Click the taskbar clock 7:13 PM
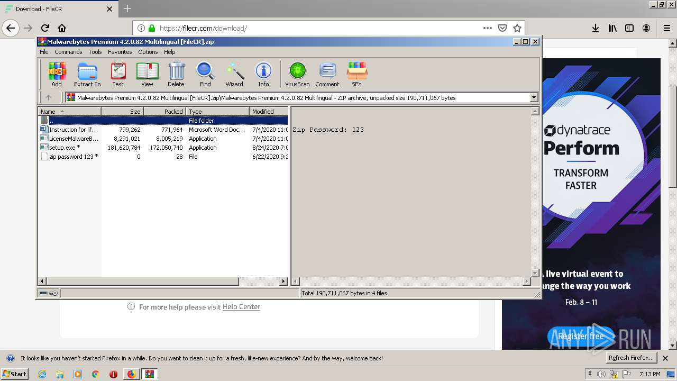Screen dimensions: 677x381 (649, 374)
